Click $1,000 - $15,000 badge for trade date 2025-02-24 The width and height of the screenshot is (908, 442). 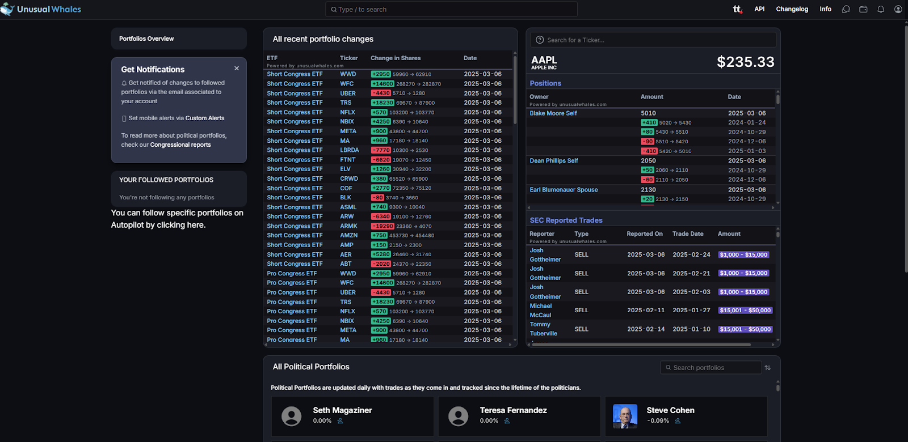(743, 255)
